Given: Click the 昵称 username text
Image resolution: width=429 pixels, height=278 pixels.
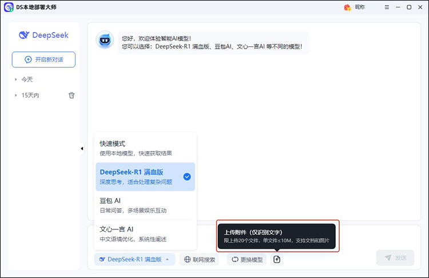Looking at the screenshot, I should pyautogui.click(x=359, y=7).
